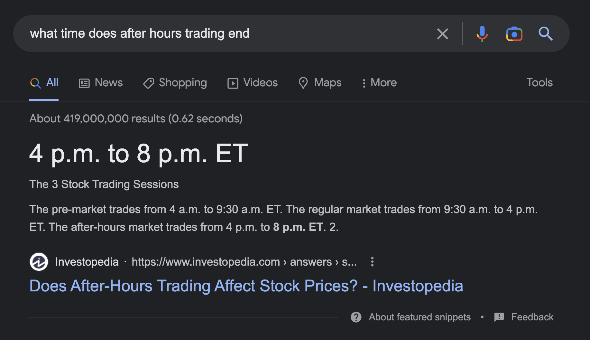Click the About featured snippets link
590x340 pixels.
pyautogui.click(x=419, y=317)
